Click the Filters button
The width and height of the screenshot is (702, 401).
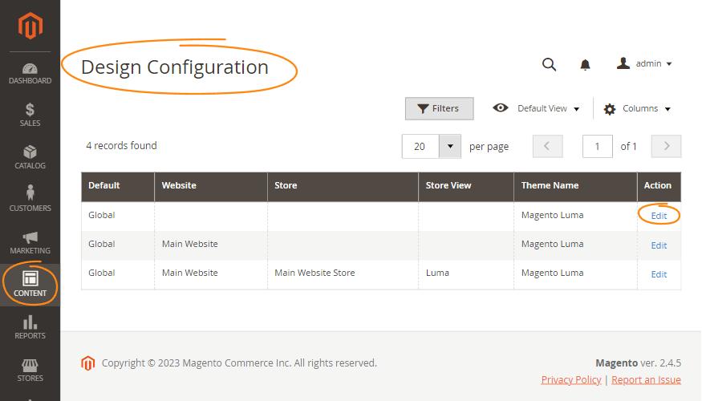439,108
